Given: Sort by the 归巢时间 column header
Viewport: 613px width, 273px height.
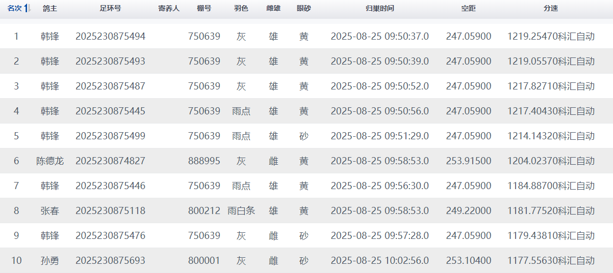Looking at the screenshot, I should pos(379,9).
